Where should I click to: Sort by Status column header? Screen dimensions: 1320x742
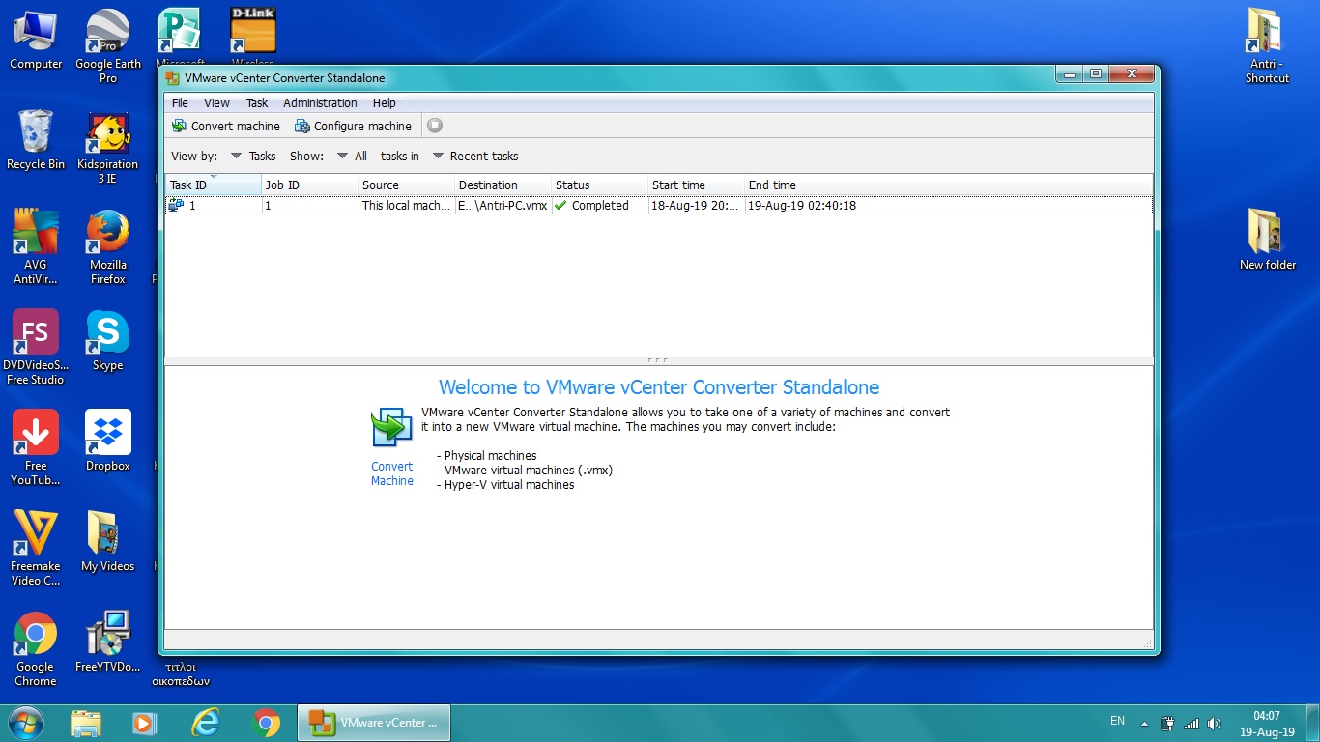(600, 185)
